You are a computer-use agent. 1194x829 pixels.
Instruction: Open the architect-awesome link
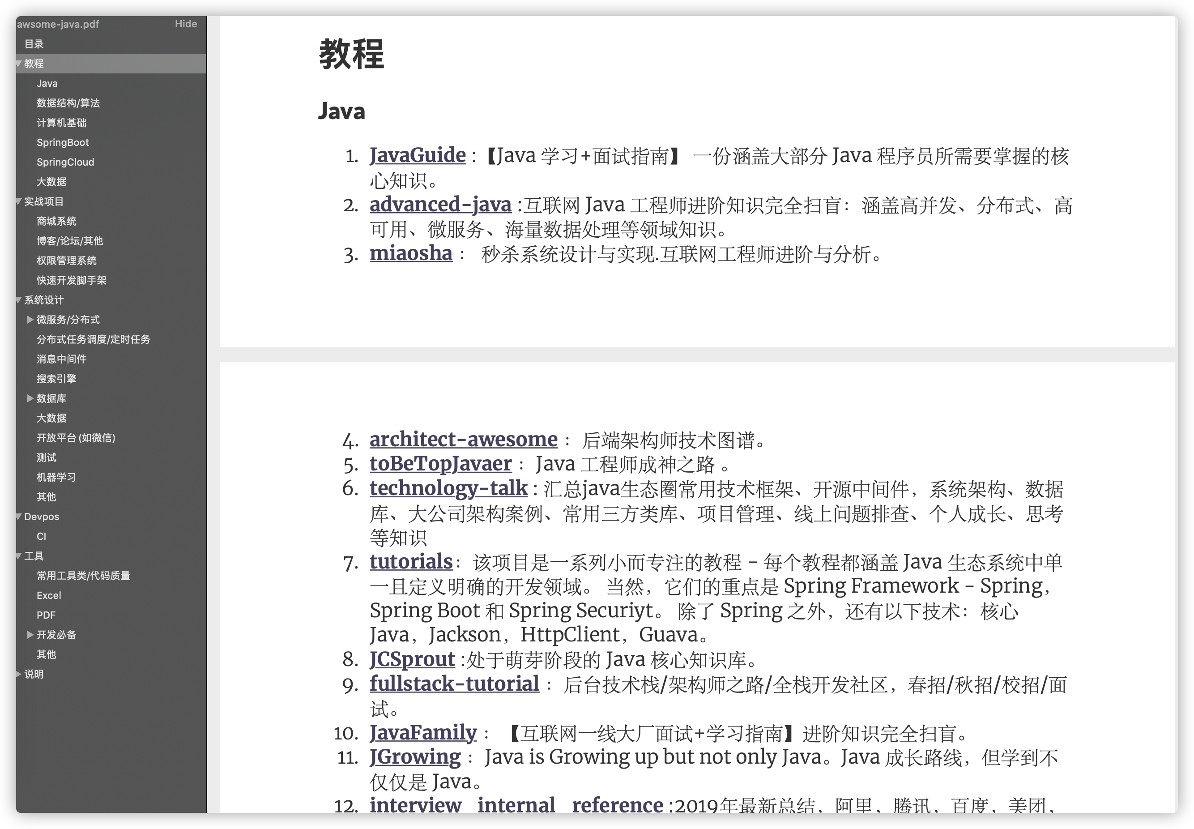(x=463, y=440)
